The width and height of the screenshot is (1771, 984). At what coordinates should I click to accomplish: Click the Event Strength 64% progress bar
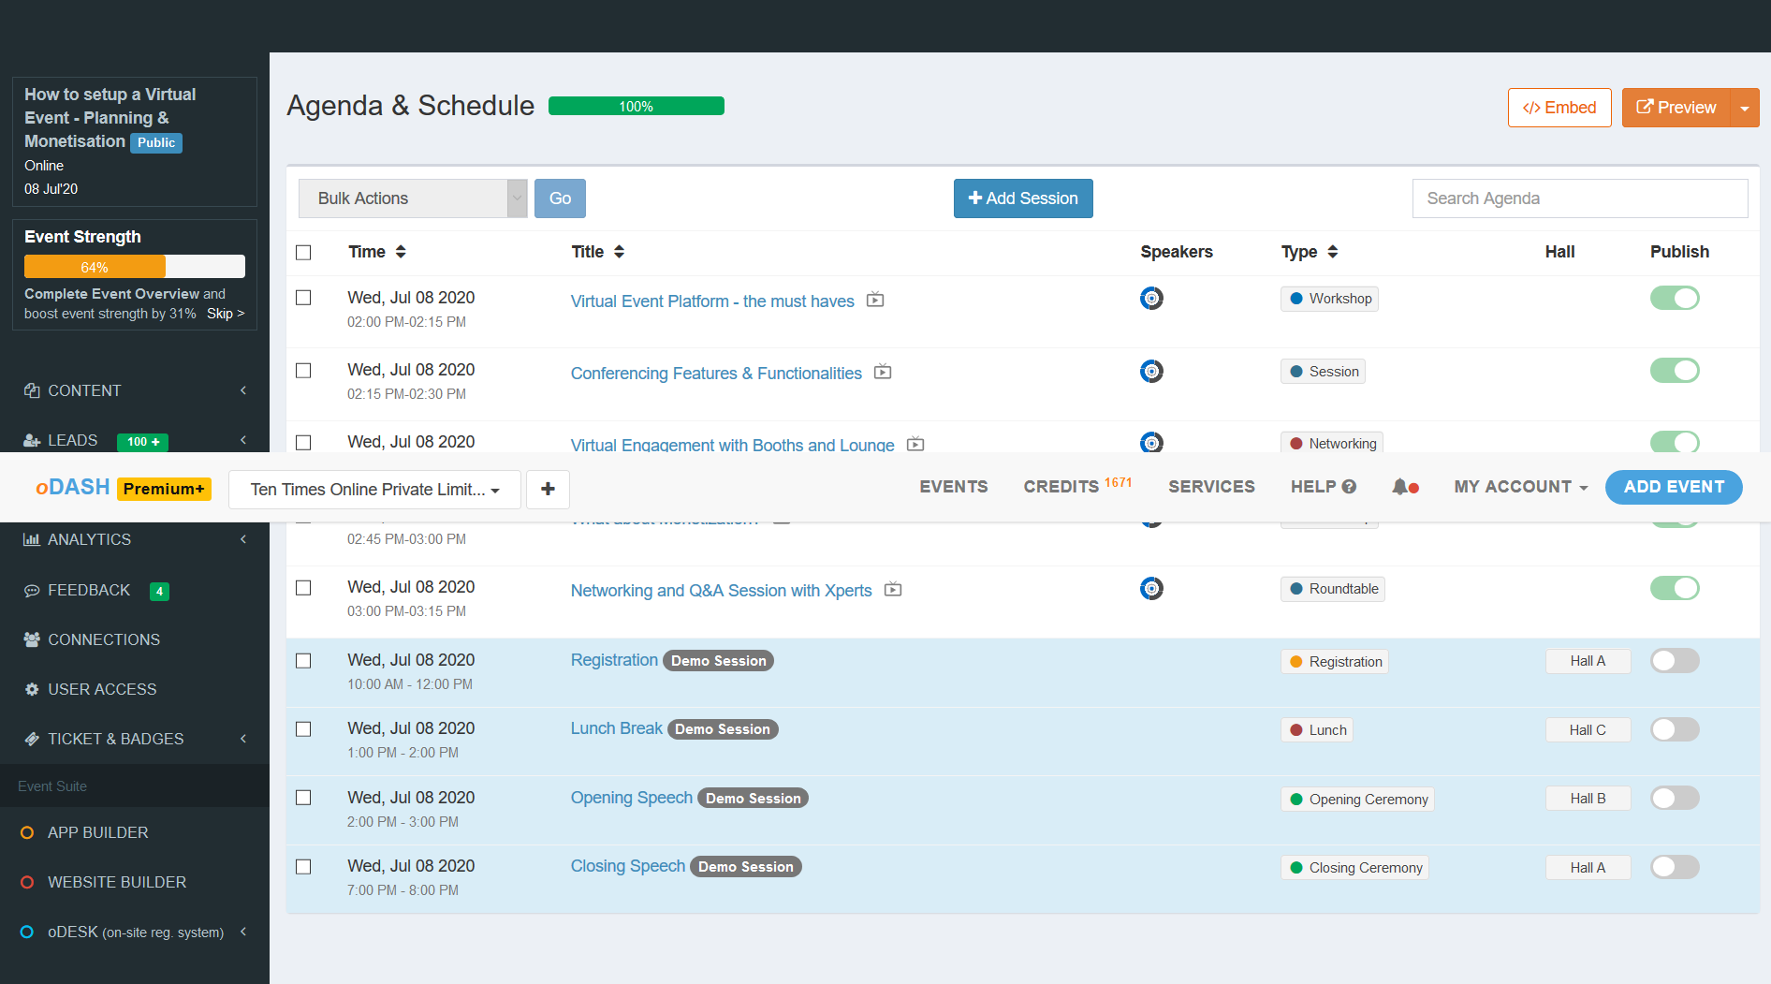tap(135, 267)
